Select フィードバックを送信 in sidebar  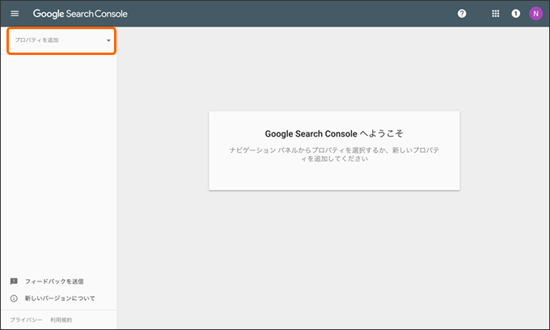click(x=54, y=281)
